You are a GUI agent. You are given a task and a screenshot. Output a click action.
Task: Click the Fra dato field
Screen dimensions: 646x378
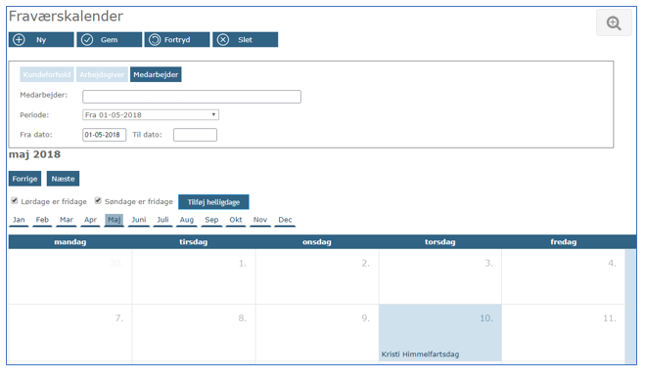point(104,135)
